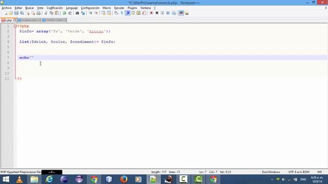
Task: Save the current file with the diskette icon
Action: 16,13
